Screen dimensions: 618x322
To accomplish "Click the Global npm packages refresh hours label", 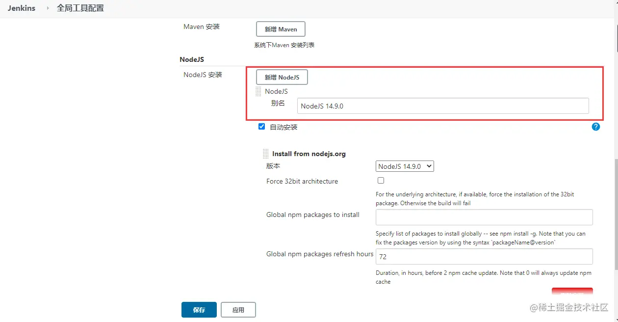I will tap(320, 254).
